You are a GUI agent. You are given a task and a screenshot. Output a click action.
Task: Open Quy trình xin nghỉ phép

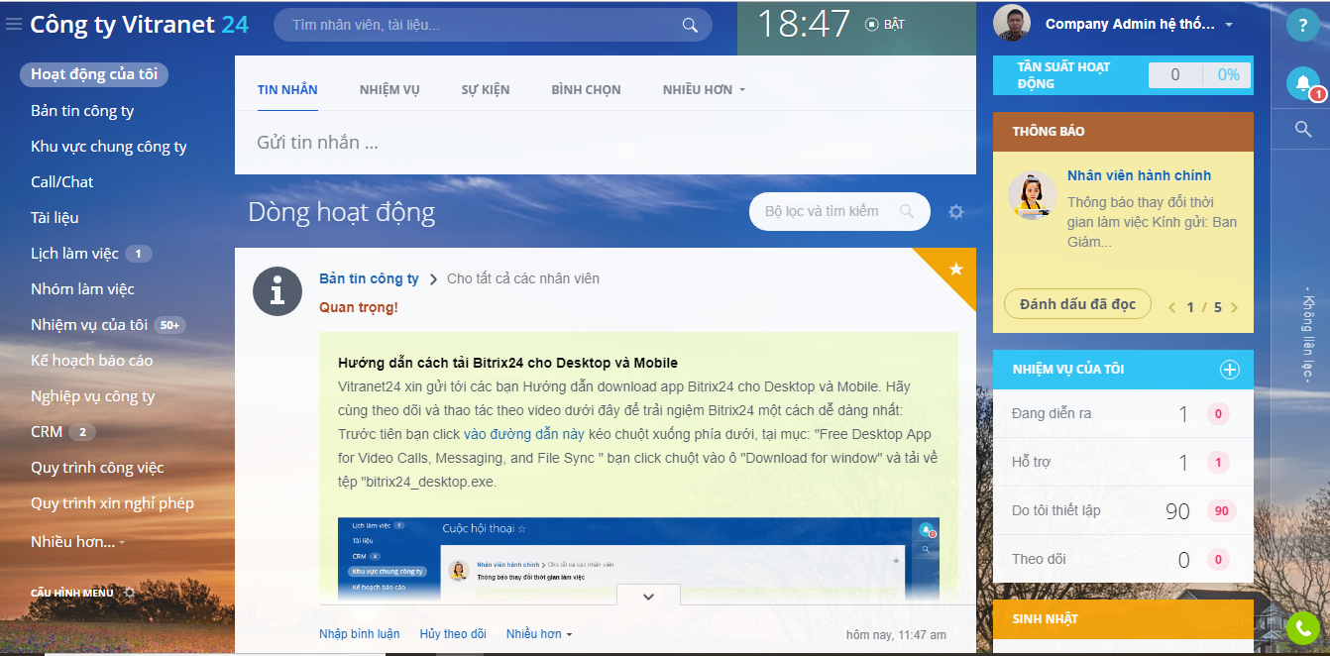112,503
